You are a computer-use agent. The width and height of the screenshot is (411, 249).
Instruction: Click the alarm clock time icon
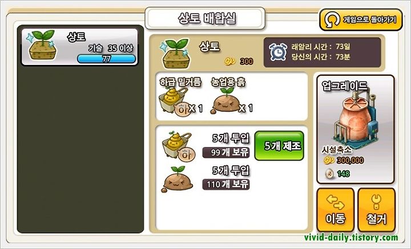(279, 52)
